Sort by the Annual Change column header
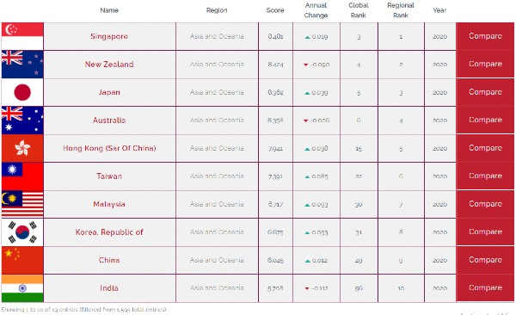 (316, 10)
